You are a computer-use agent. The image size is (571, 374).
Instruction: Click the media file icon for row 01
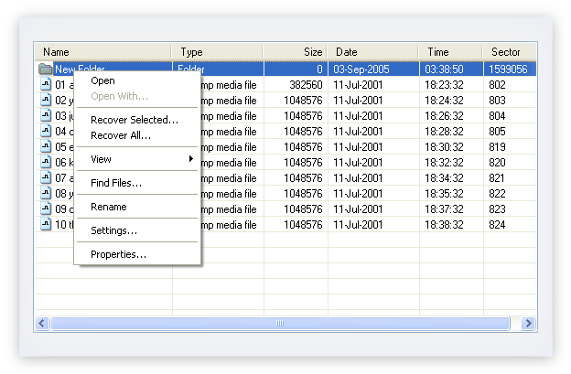pos(46,84)
